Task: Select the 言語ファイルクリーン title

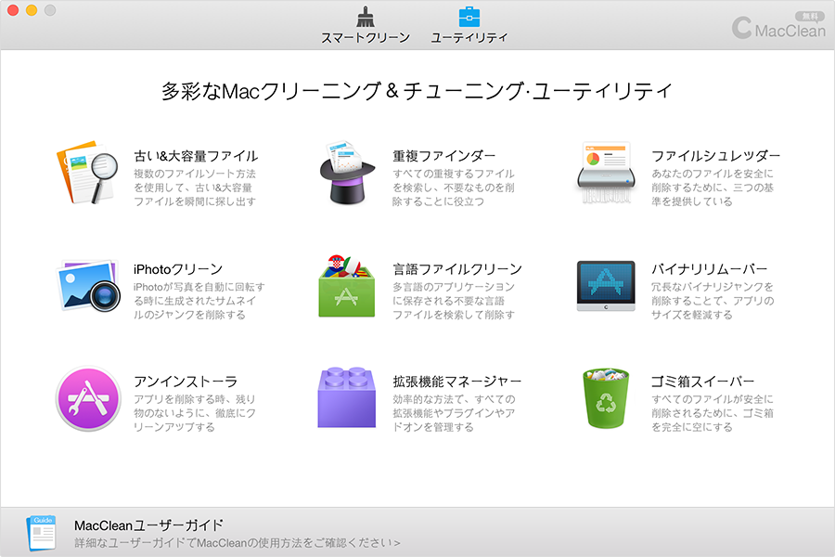Action: click(x=457, y=269)
